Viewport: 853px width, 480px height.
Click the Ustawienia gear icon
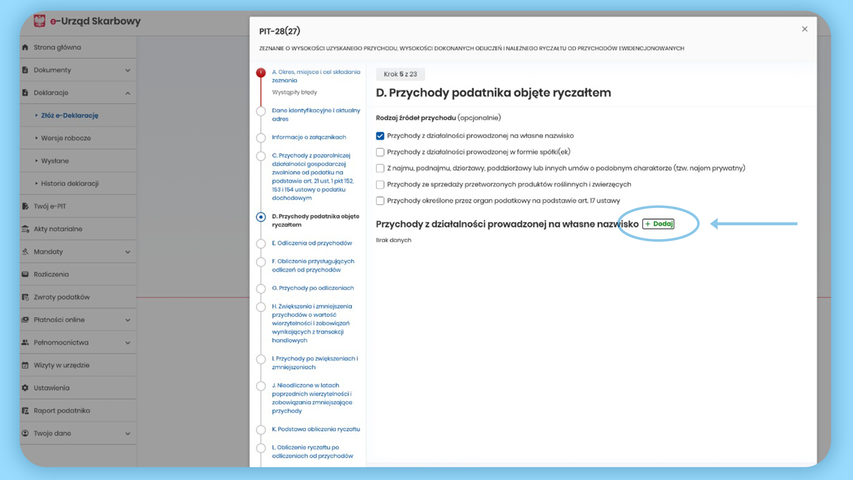coord(25,388)
